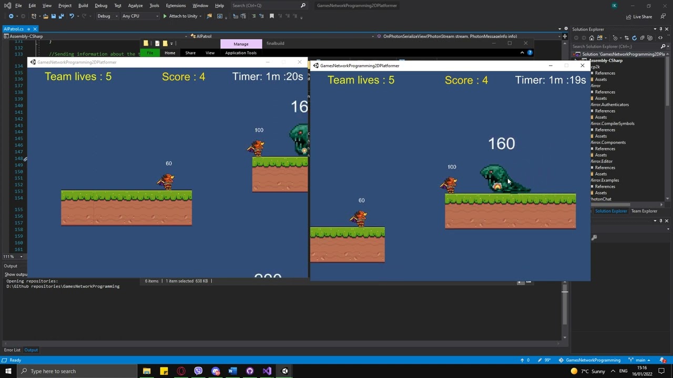Viewport: 673px width, 378px height.
Task: Open the Any CPU platform dropdown
Action: click(140, 16)
